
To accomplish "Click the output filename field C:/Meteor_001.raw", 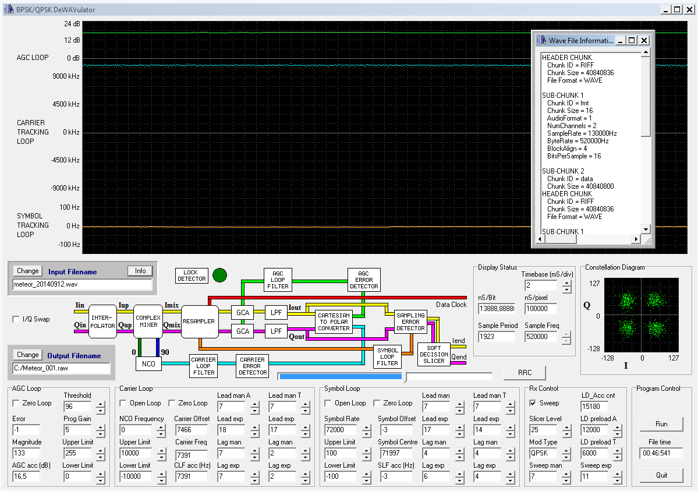I will (x=61, y=368).
